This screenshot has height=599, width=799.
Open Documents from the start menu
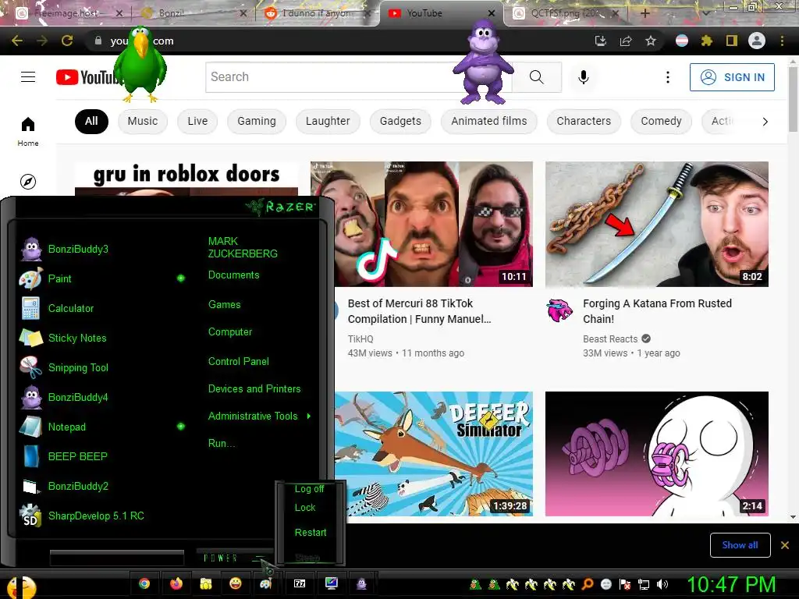(233, 275)
